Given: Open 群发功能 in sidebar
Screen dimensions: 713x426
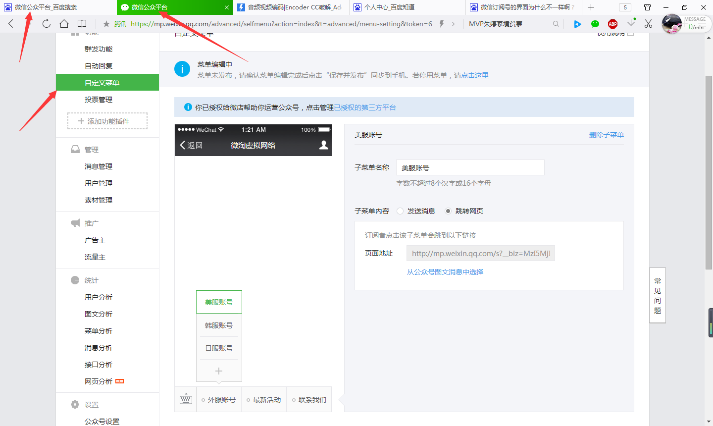Looking at the screenshot, I should 99,49.
